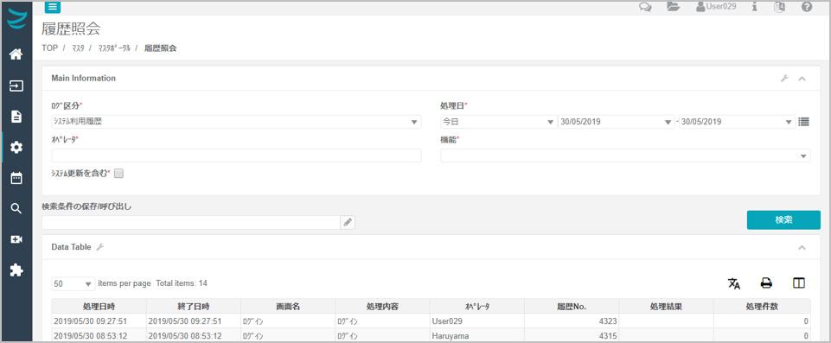Collapse the Data Table panel
The height and width of the screenshot is (343, 831).
click(x=802, y=247)
